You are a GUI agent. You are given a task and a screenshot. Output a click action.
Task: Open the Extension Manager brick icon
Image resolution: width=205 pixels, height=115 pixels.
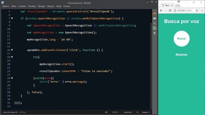click(154, 19)
